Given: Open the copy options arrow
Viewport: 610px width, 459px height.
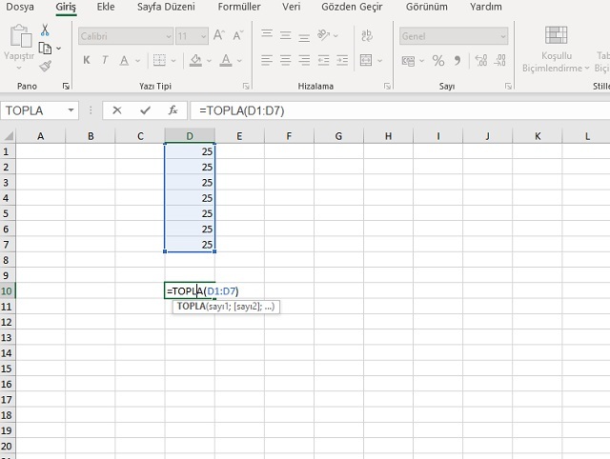Looking at the screenshot, I should (59, 49).
